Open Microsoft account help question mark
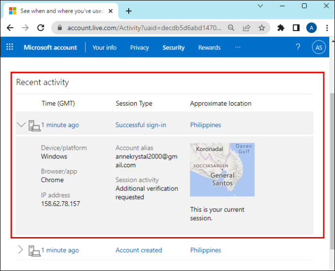 [298, 47]
